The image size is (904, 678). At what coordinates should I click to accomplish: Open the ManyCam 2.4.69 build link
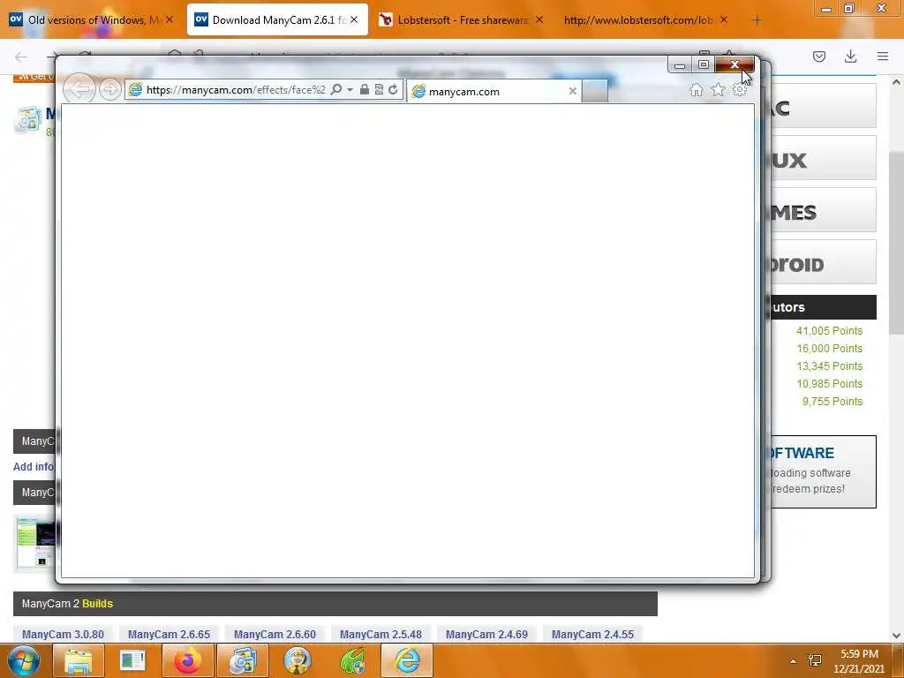486,634
